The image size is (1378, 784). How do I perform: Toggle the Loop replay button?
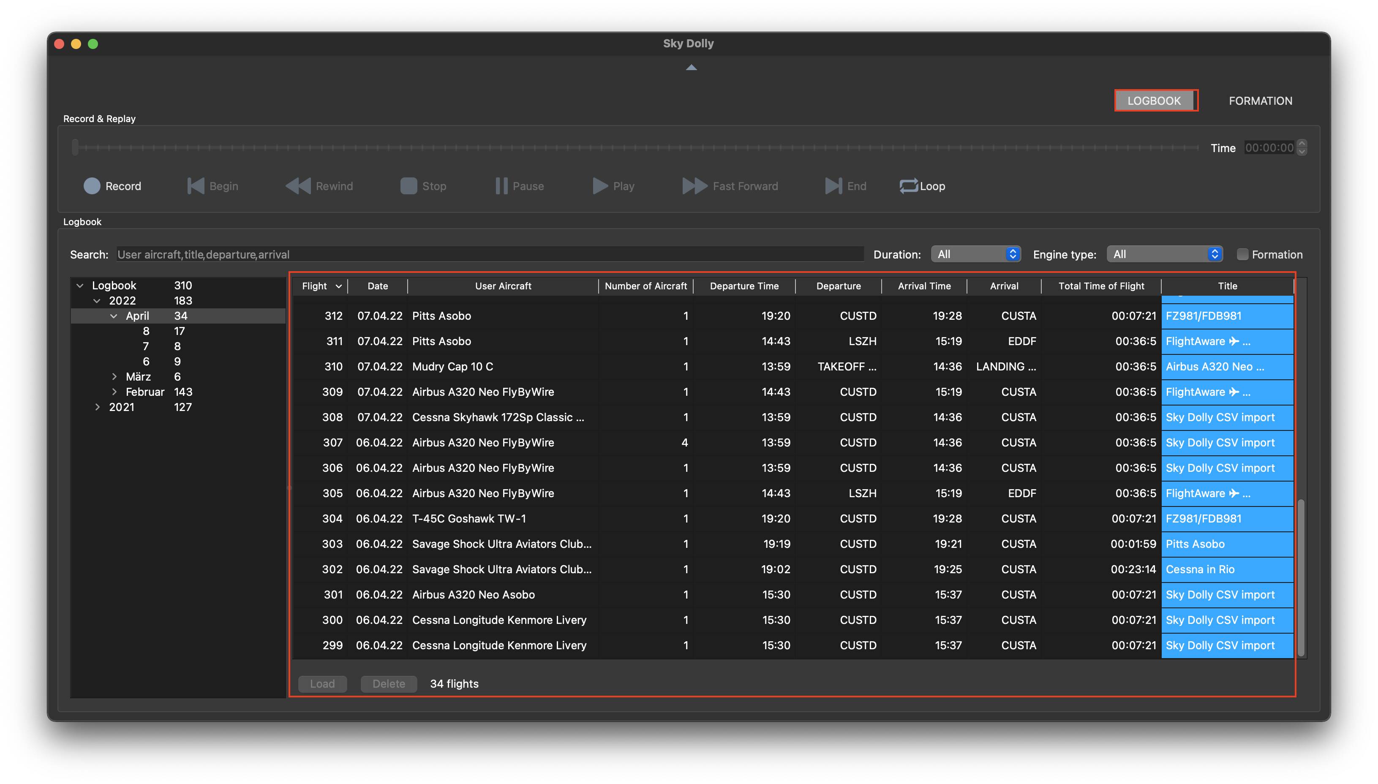tap(922, 186)
